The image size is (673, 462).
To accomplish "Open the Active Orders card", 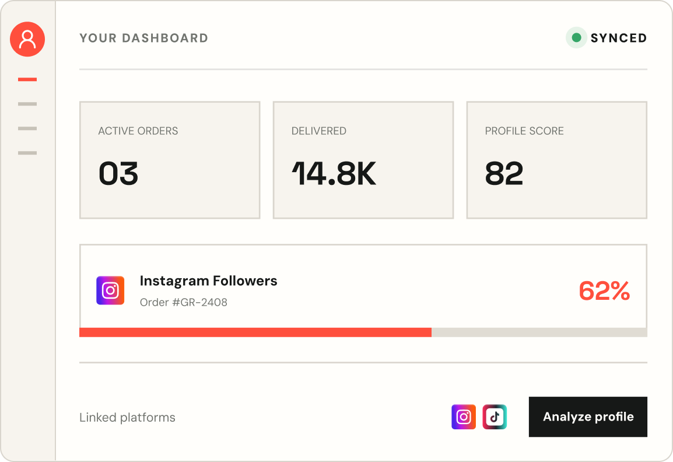I will (170, 160).
